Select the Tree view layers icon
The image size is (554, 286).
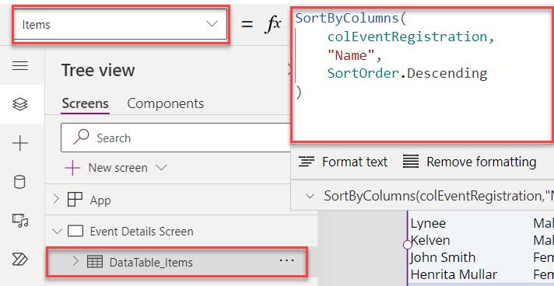coord(20,104)
